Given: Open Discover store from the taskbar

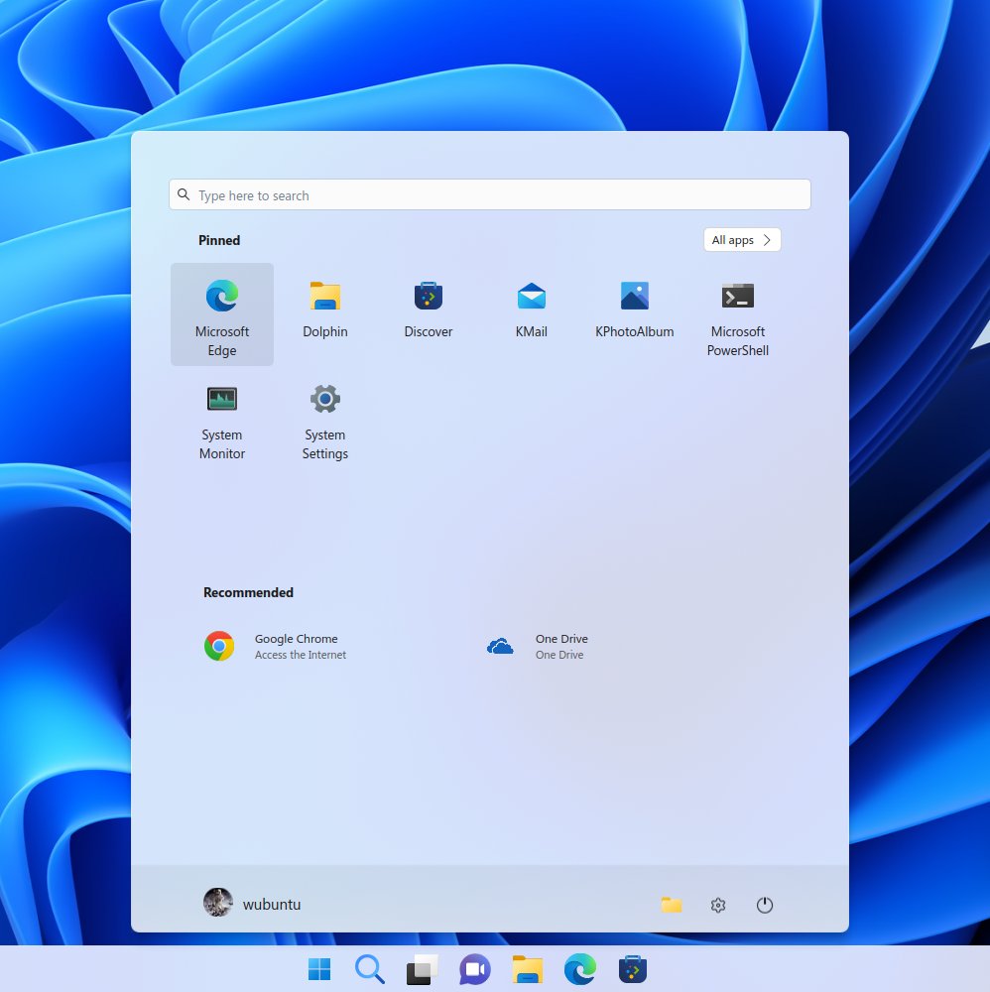Looking at the screenshot, I should 633,969.
